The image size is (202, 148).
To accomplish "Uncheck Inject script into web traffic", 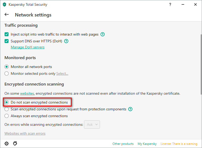I will coord(7,34).
